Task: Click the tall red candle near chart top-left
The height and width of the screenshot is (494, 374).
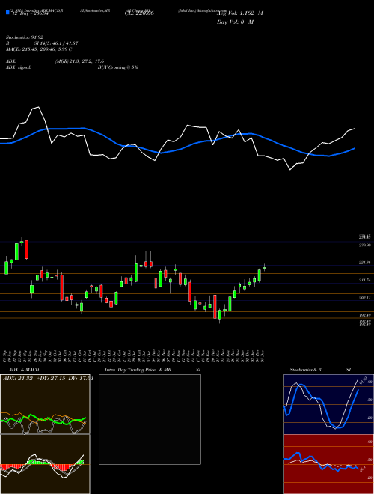Action: pyautogui.click(x=26, y=249)
